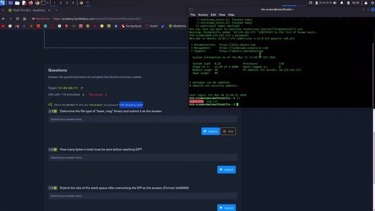Screen dimensions: 375x211
Task: Open the Korepetycje bookmark
Action: [131, 26]
